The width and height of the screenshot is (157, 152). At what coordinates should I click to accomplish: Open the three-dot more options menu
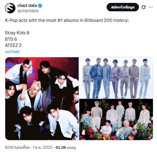tap(151, 7)
